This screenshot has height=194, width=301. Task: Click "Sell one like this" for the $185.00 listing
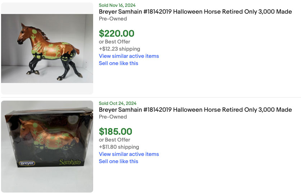[x=118, y=161]
